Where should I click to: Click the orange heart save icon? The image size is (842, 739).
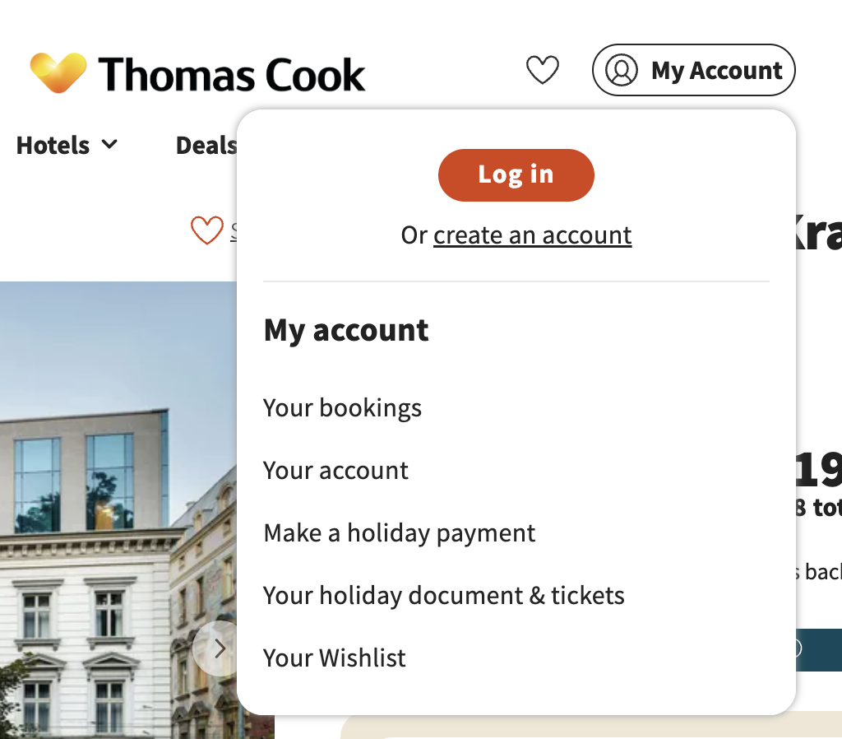point(206,231)
